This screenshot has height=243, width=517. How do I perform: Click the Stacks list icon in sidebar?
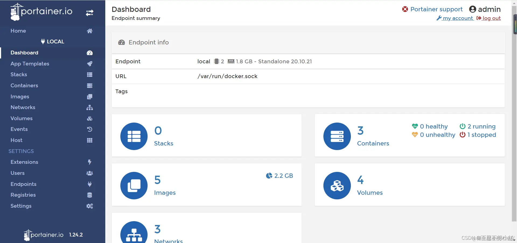coord(90,75)
